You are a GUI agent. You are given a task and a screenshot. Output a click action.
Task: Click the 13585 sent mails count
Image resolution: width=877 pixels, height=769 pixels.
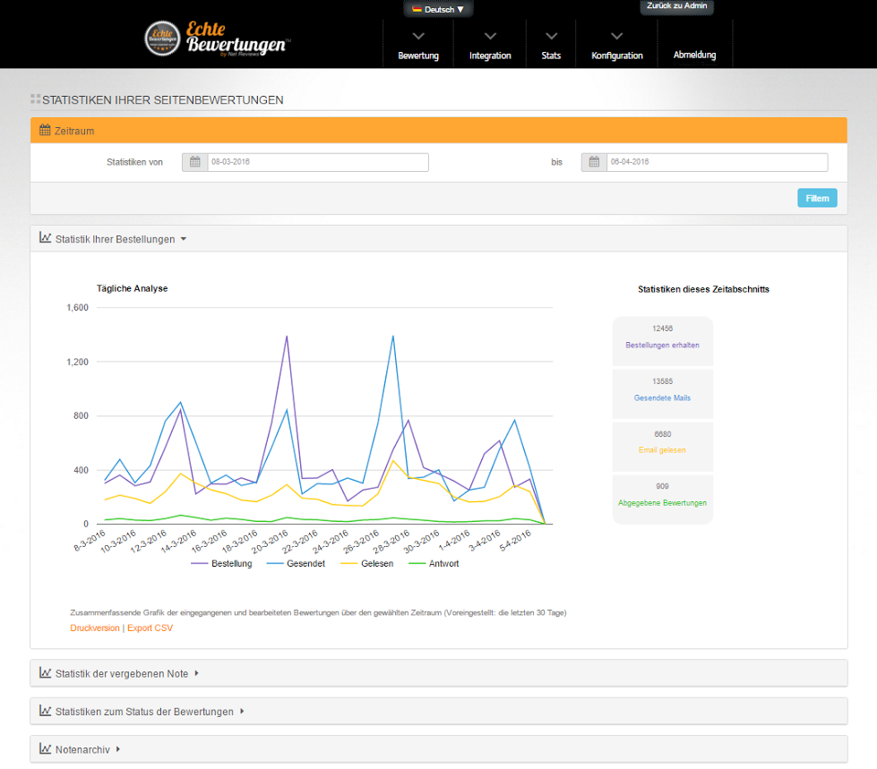click(x=662, y=381)
